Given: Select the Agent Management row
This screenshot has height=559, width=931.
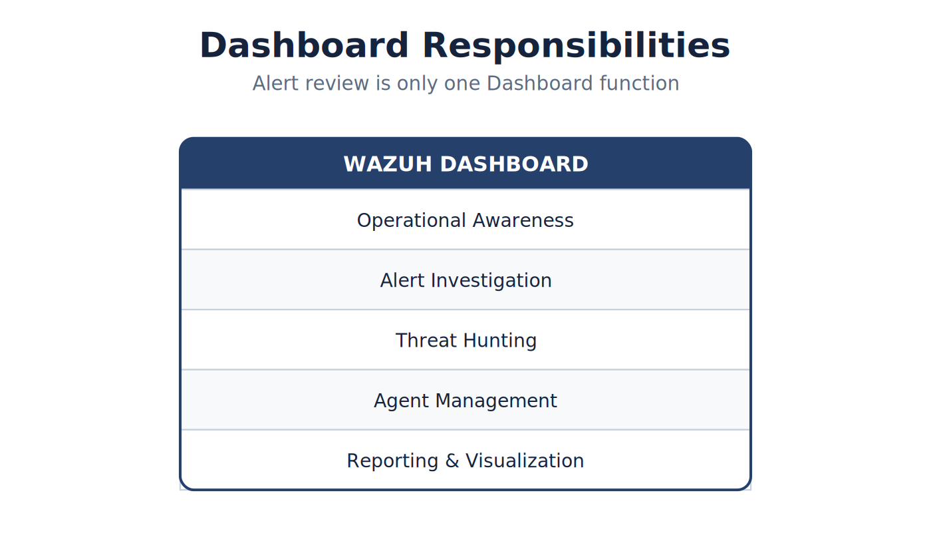Looking at the screenshot, I should (465, 400).
